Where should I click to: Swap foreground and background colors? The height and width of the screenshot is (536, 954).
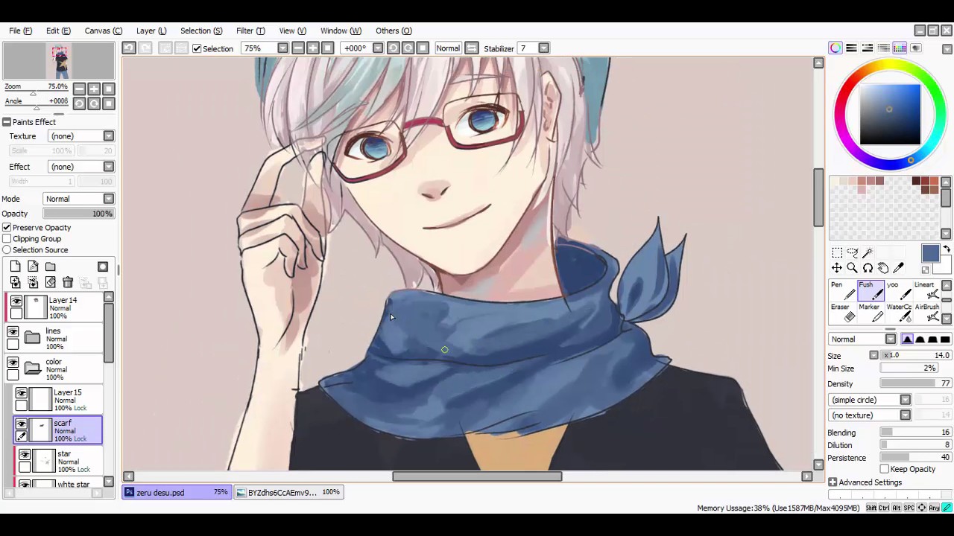click(947, 250)
